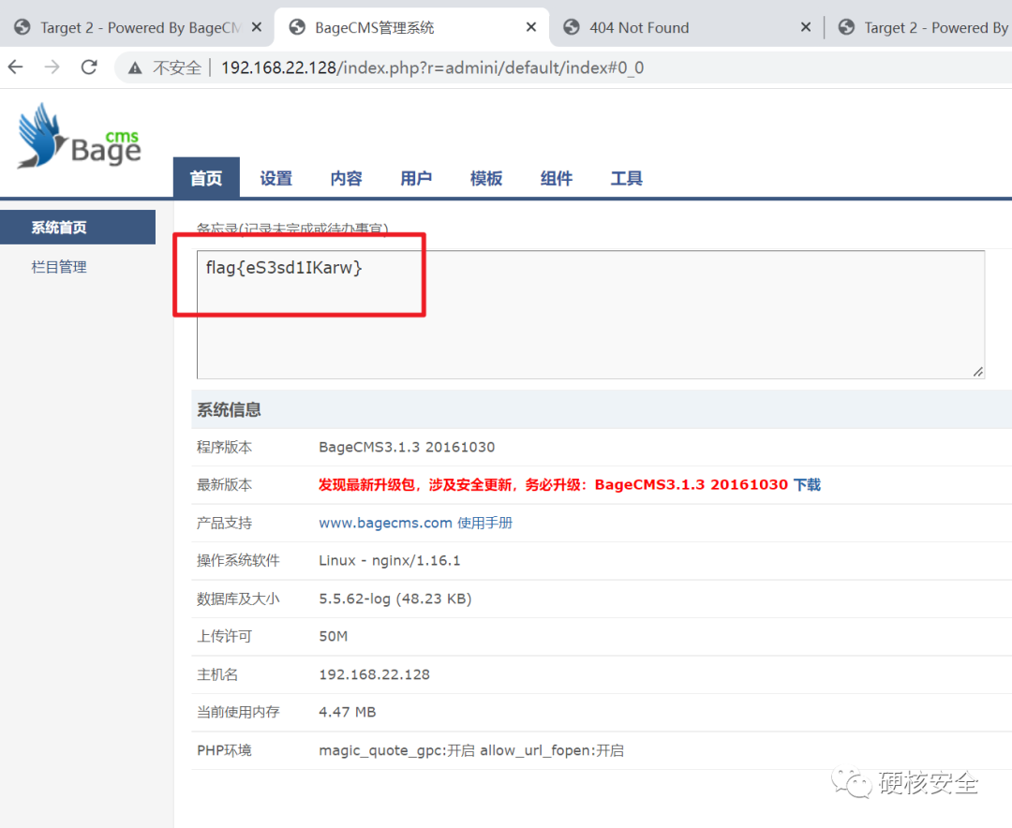Click the browser forward arrow

point(52,67)
